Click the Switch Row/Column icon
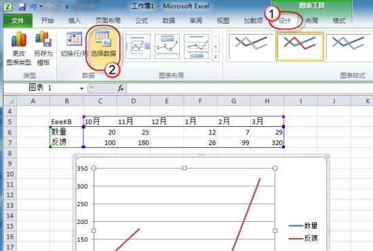Viewport: 373px width, 251px height. tap(74, 39)
